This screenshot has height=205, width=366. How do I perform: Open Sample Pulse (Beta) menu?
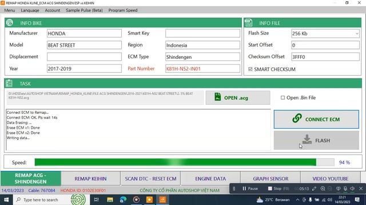84,10
